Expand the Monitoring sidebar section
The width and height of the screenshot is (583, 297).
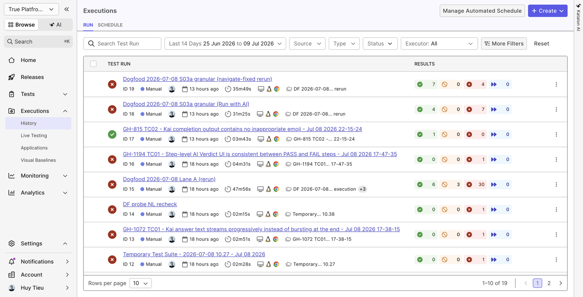point(65,176)
